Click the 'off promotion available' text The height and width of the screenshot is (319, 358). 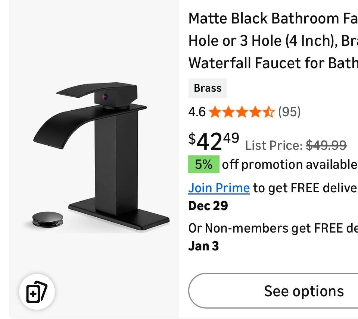click(289, 164)
